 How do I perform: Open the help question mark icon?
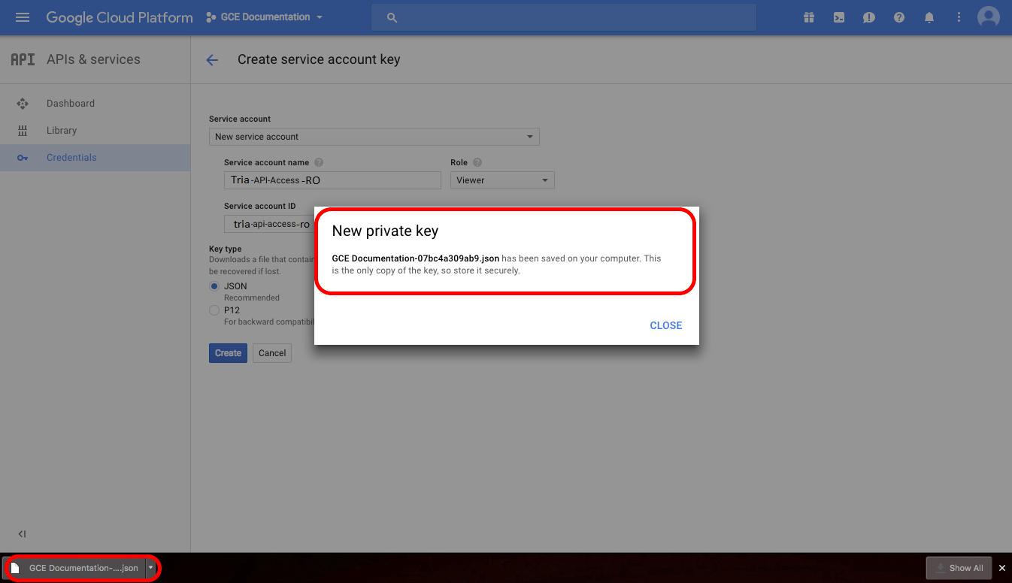coord(899,17)
